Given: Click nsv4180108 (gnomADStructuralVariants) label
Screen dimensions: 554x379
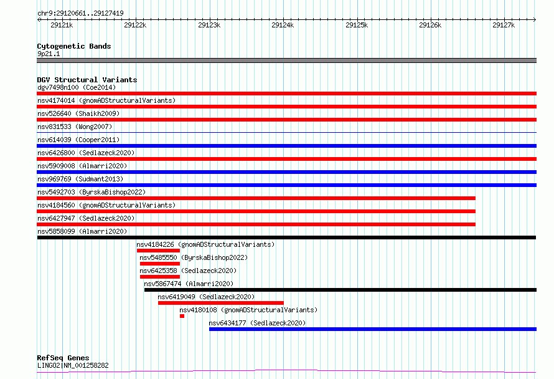Looking at the screenshot, I should click(248, 310).
